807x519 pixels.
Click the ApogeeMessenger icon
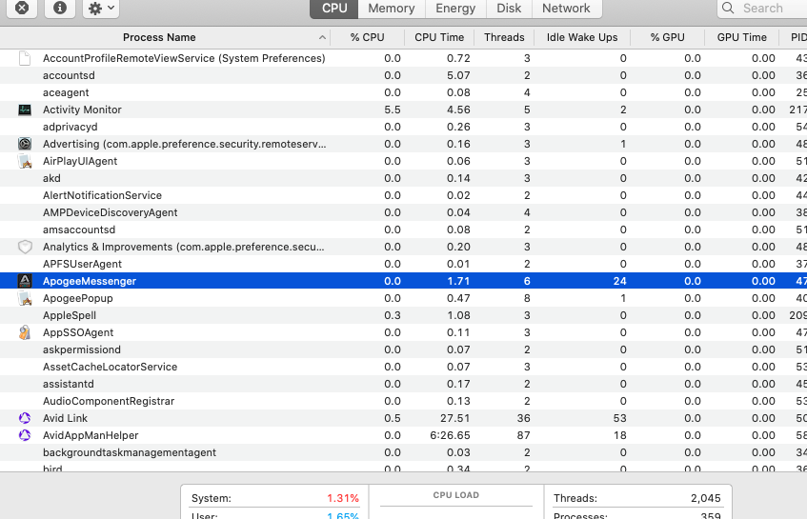point(25,281)
